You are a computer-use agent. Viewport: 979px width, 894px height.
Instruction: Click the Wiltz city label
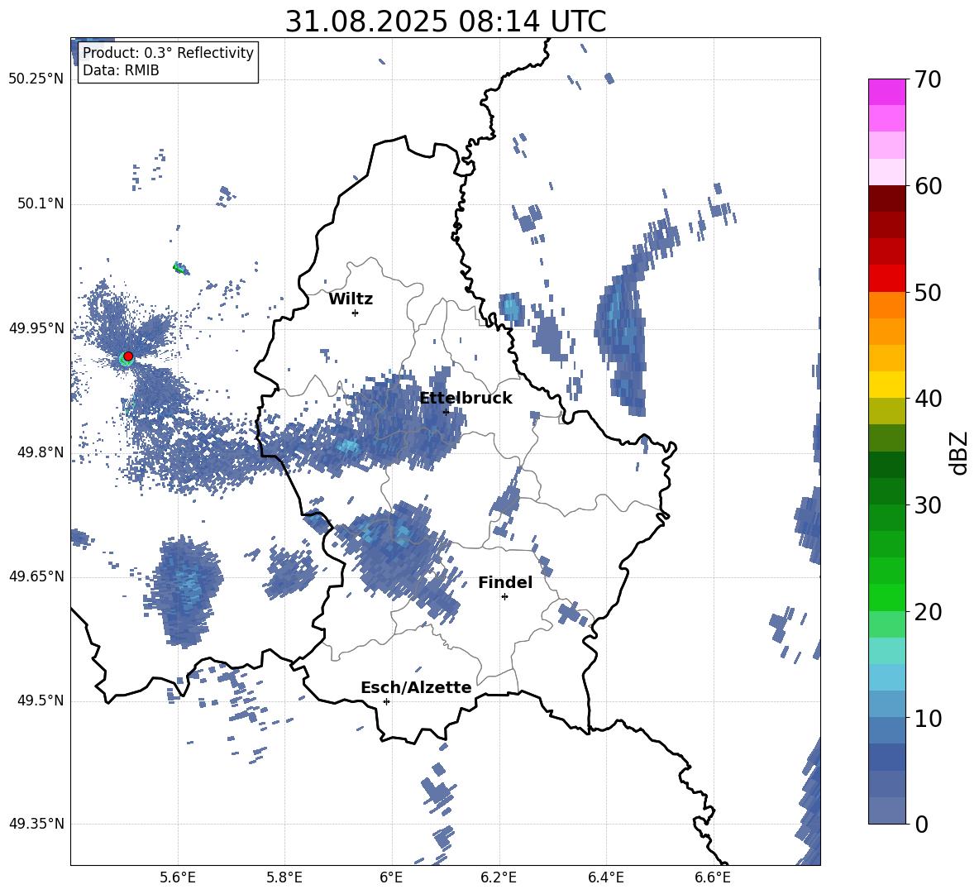351,299
